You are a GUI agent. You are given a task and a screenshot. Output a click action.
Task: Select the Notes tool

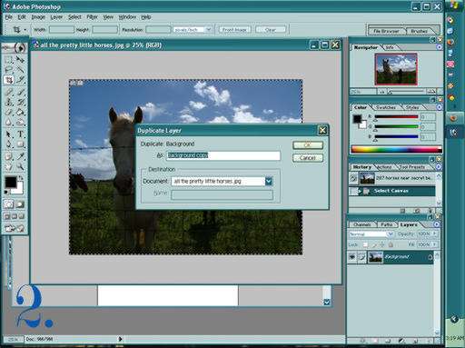pos(9,156)
